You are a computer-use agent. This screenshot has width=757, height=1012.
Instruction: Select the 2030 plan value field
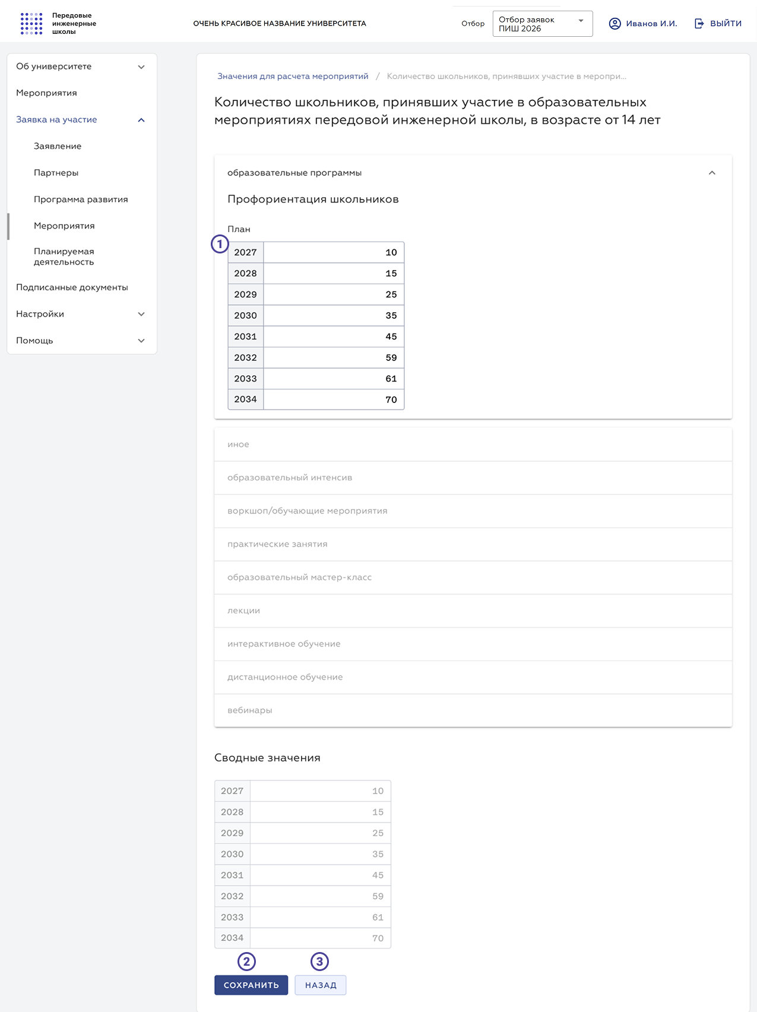click(334, 316)
